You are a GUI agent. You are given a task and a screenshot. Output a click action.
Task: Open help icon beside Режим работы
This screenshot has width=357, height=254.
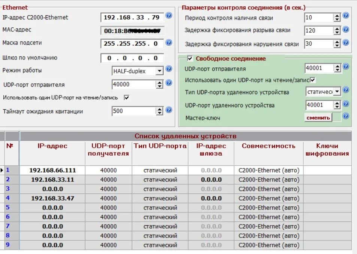pos(169,69)
